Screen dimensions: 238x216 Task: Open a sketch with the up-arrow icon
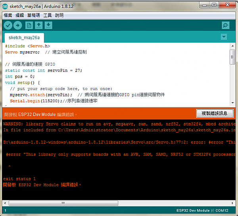pos(39,25)
